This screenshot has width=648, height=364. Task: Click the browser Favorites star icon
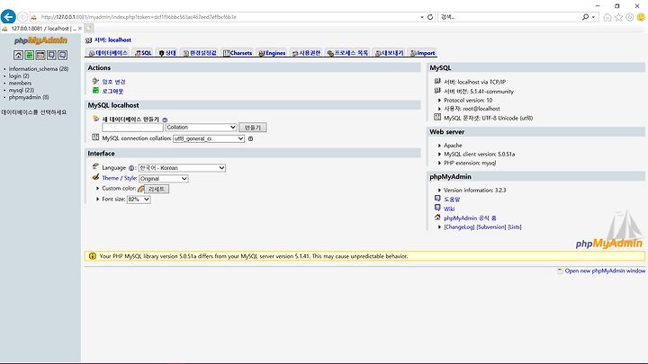click(618, 17)
